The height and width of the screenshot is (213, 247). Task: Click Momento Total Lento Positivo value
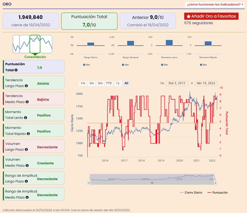pyautogui.click(x=44, y=115)
